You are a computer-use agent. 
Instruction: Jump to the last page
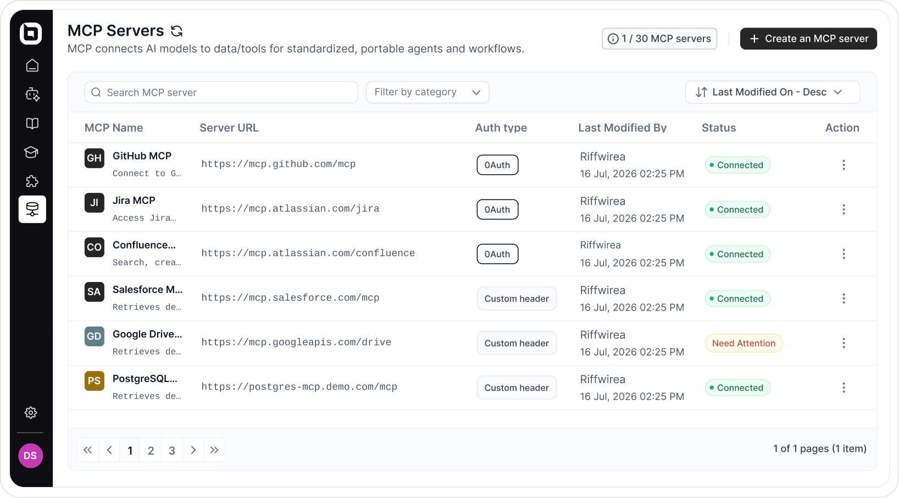click(x=214, y=450)
